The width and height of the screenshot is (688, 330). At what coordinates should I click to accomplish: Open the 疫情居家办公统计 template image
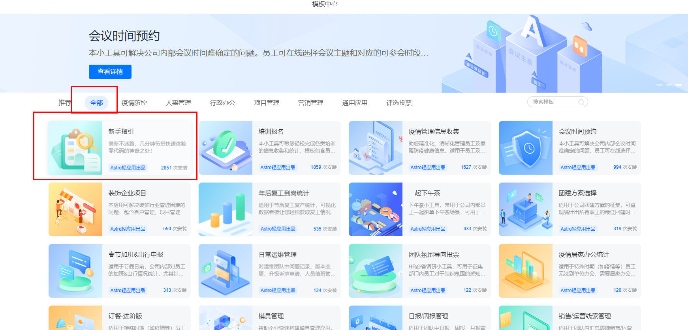click(526, 271)
